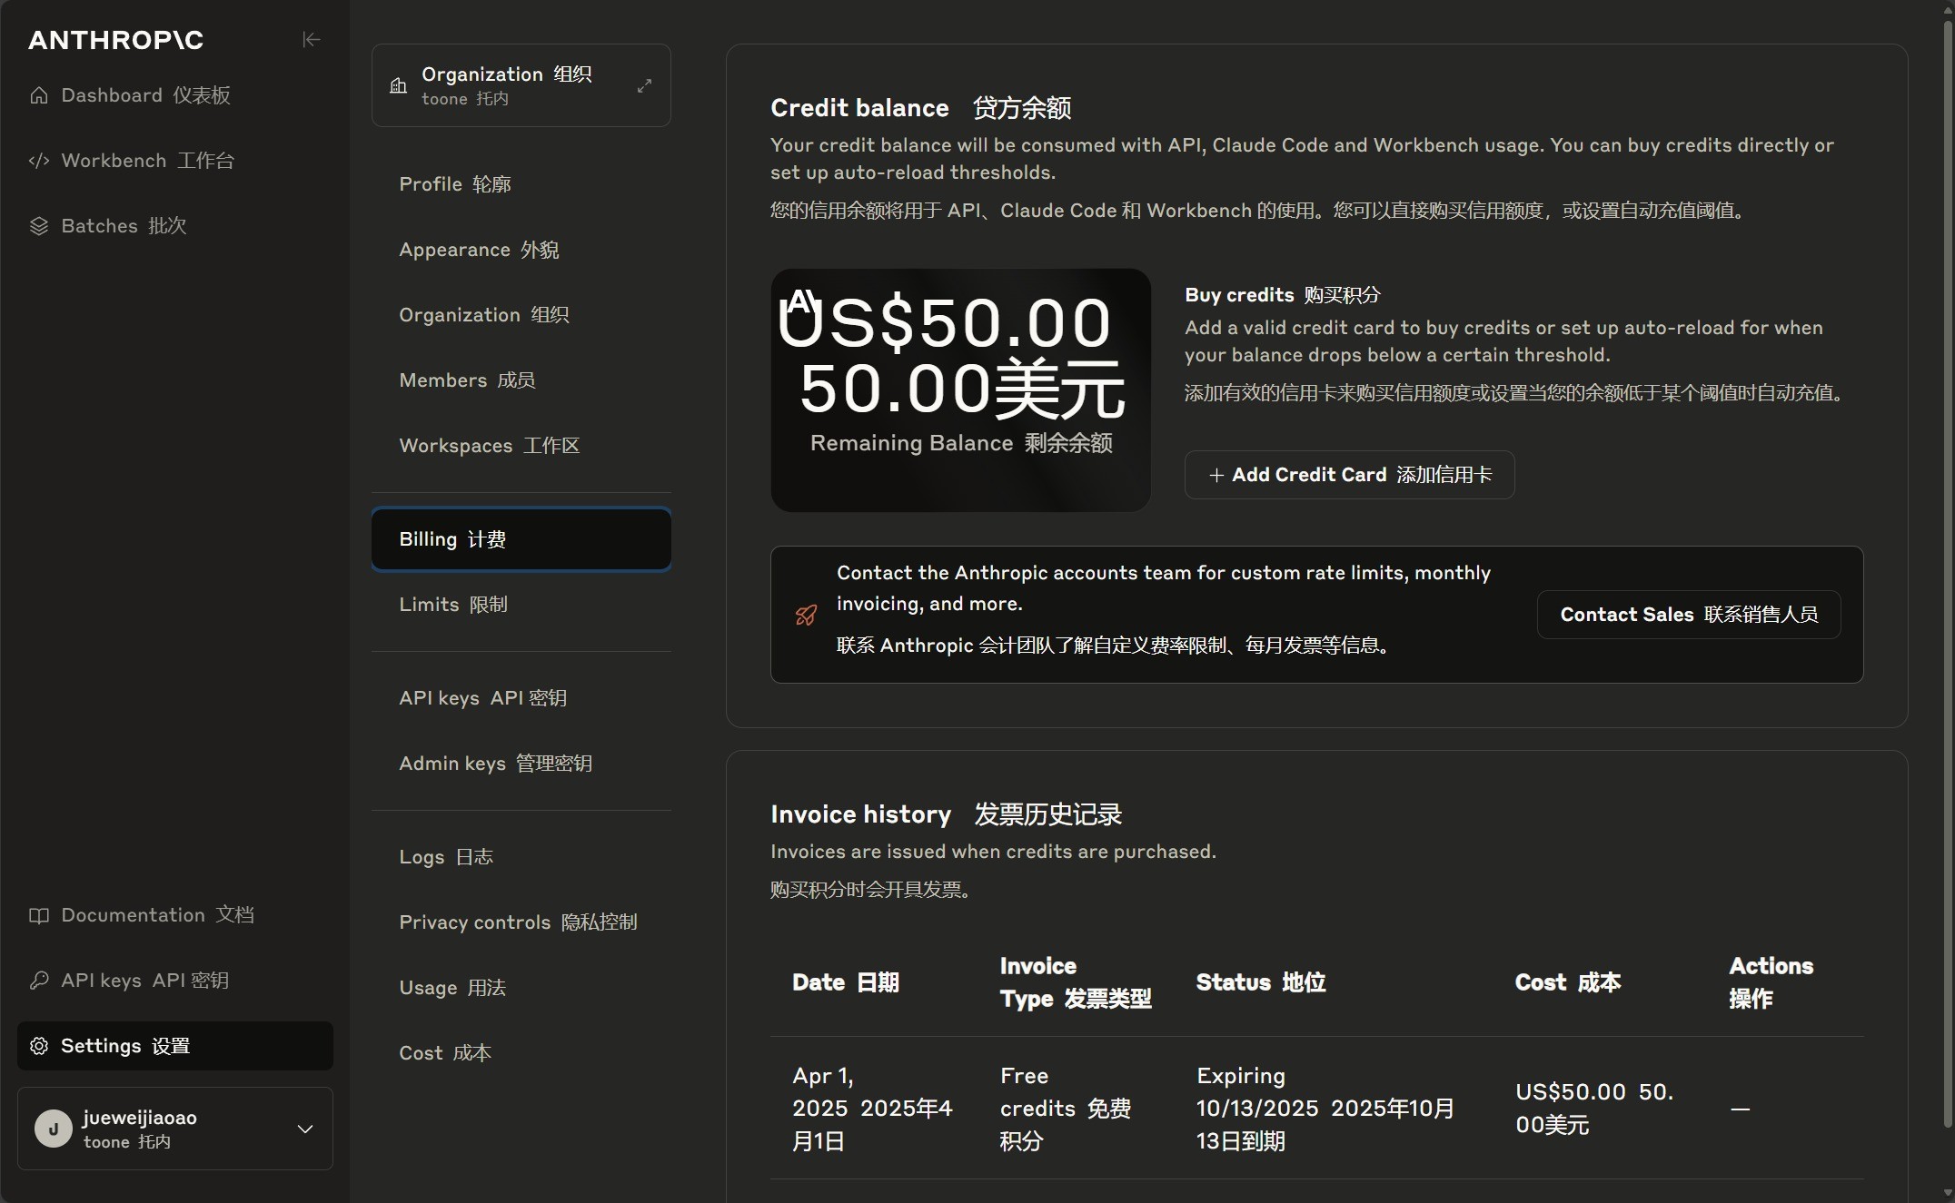The height and width of the screenshot is (1203, 1955).
Task: Select the Billing menu item
Action: (x=521, y=539)
